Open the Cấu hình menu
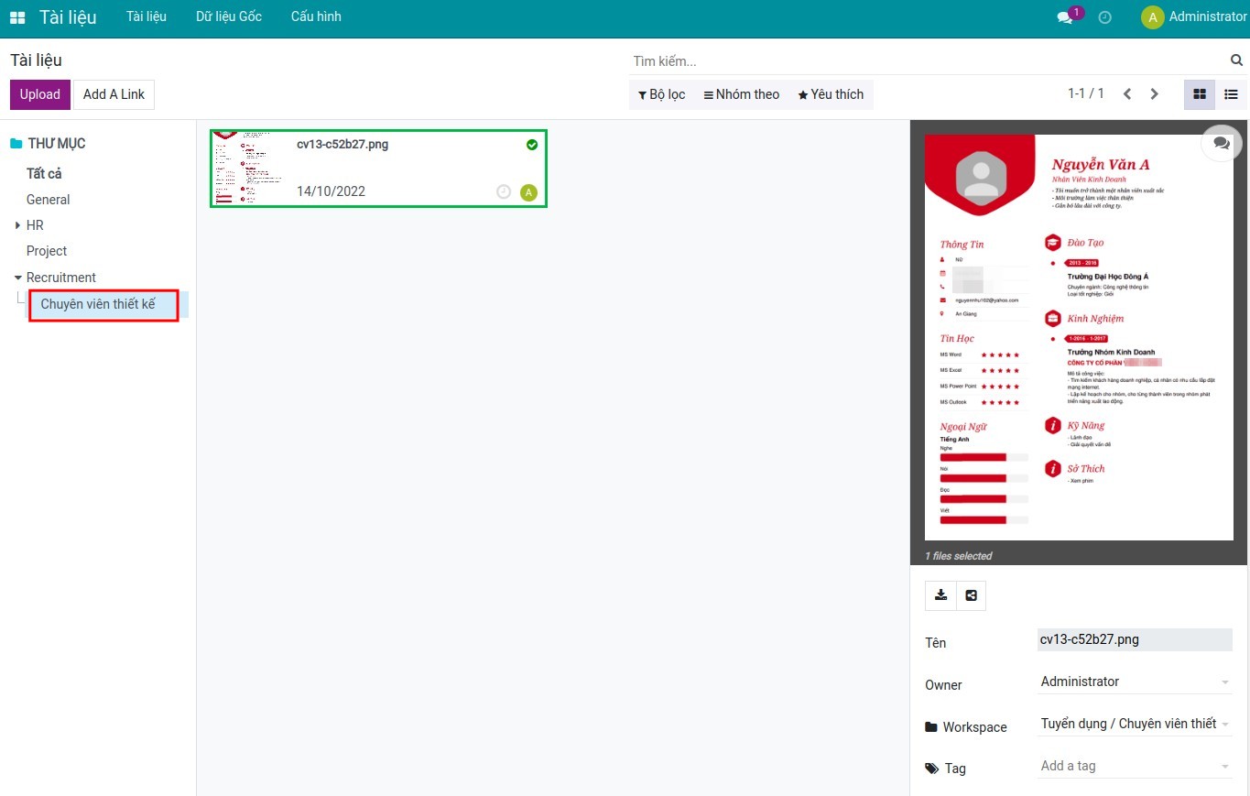Screen dimensions: 1250x796 (316, 17)
